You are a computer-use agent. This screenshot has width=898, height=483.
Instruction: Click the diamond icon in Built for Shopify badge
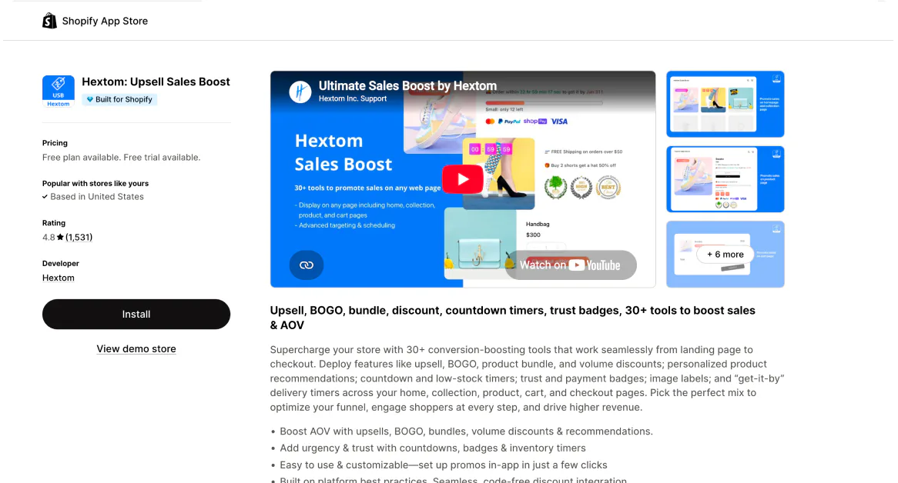(x=90, y=99)
